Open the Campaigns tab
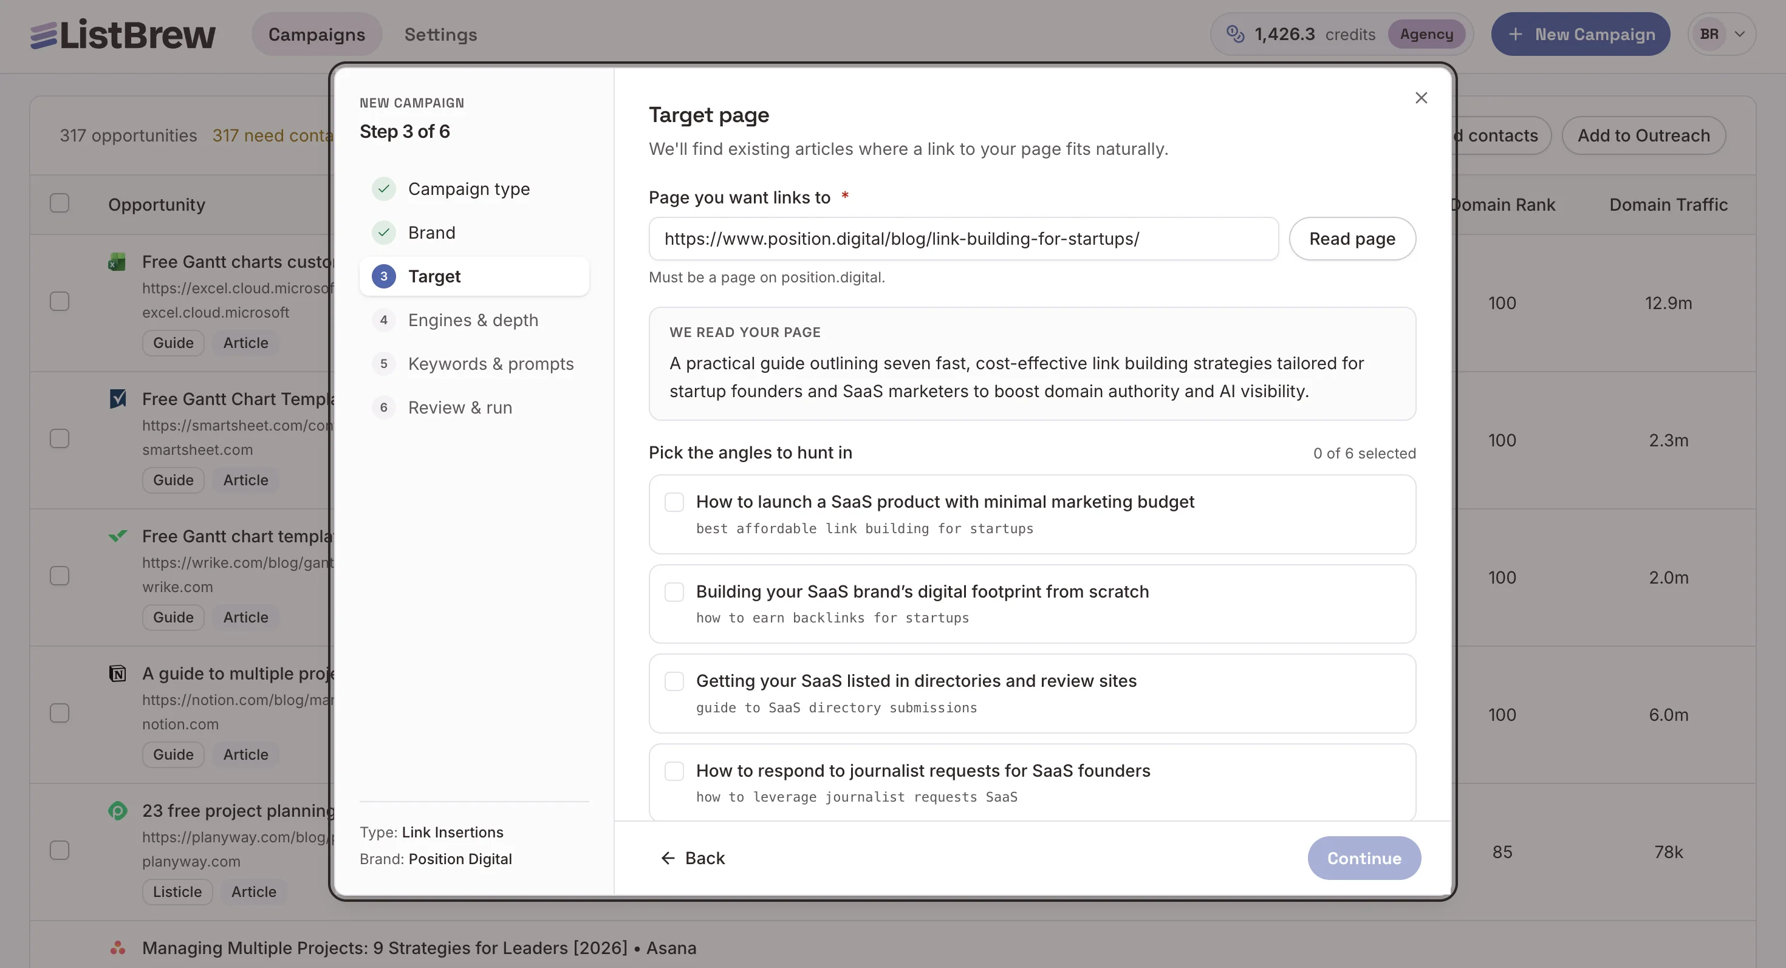The height and width of the screenshot is (968, 1786). tap(317, 34)
